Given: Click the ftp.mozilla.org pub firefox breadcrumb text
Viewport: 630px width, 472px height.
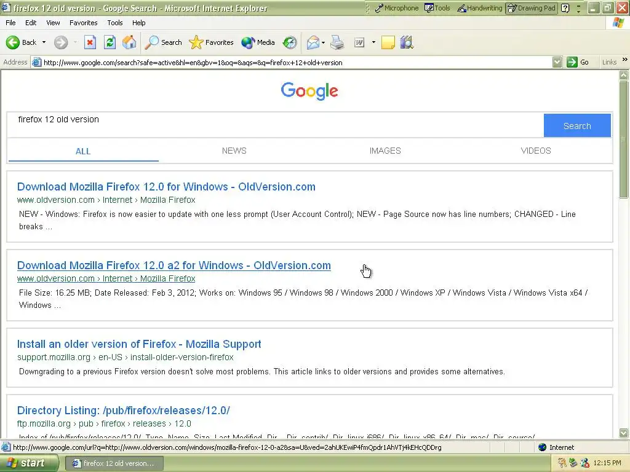Looking at the screenshot, I should tap(104, 423).
